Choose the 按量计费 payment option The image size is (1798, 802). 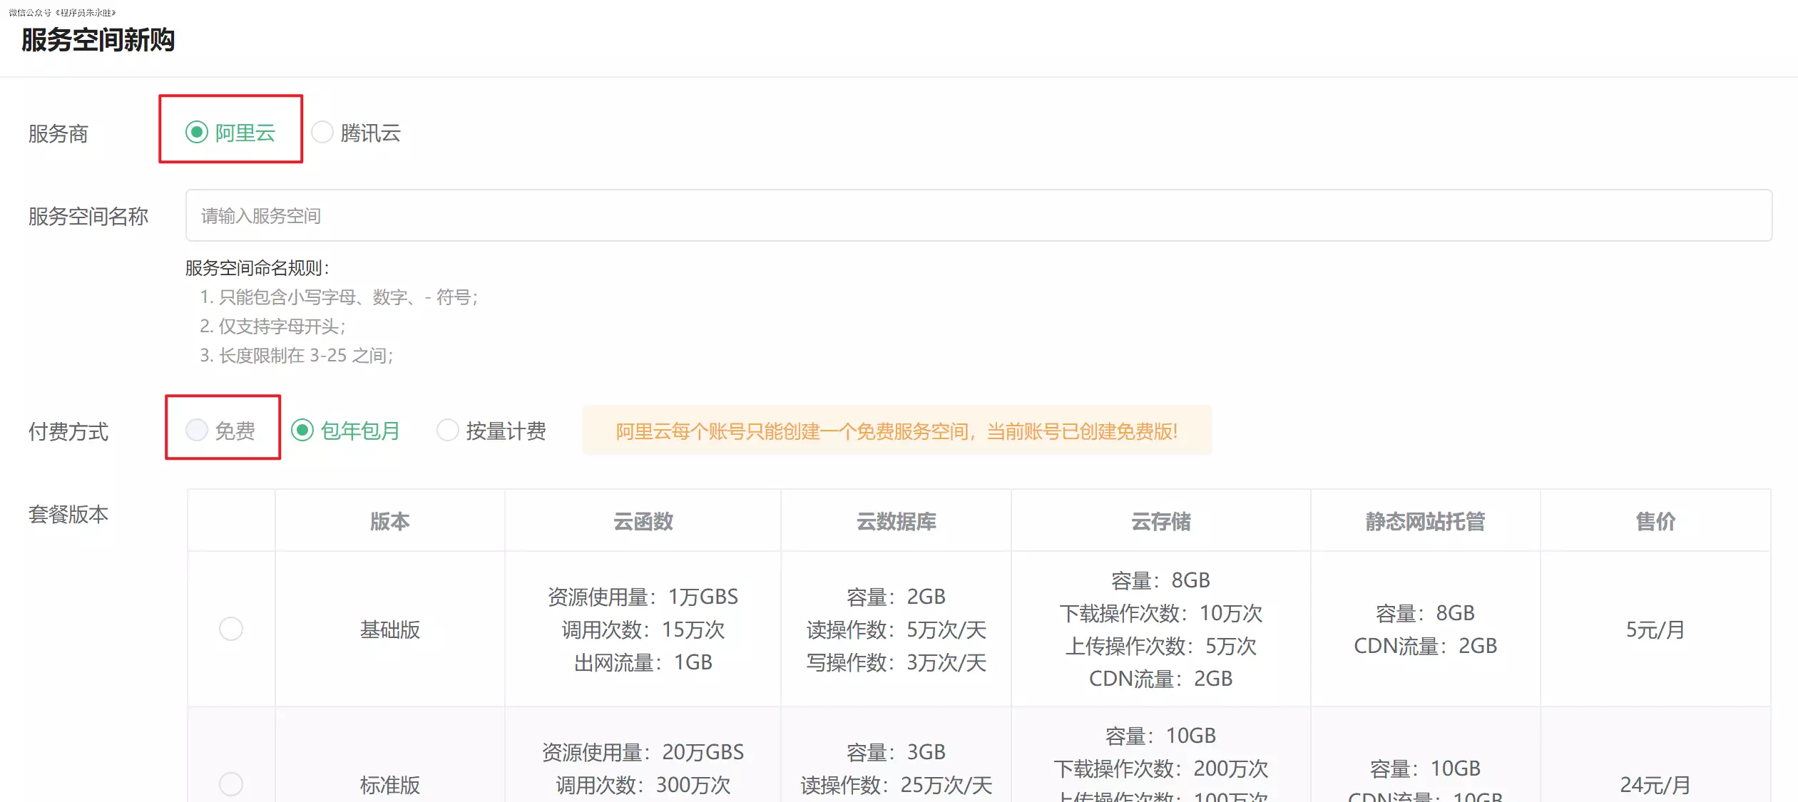pos(447,430)
